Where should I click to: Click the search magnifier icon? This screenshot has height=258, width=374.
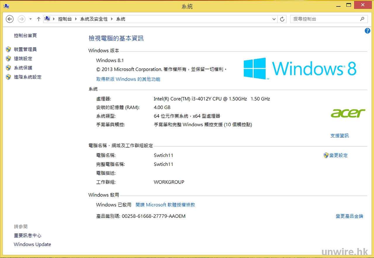pyautogui.click(x=362, y=19)
